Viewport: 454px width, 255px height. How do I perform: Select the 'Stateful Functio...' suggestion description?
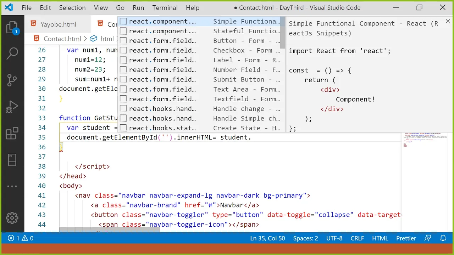tap(247, 31)
